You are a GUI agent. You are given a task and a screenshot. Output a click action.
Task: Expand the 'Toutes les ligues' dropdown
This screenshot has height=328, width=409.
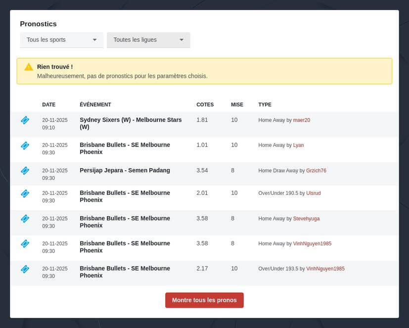click(x=148, y=40)
